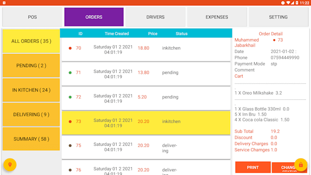Select order row ID 72
Image resolution: width=311 pixels, height=175 pixels.
tap(146, 99)
